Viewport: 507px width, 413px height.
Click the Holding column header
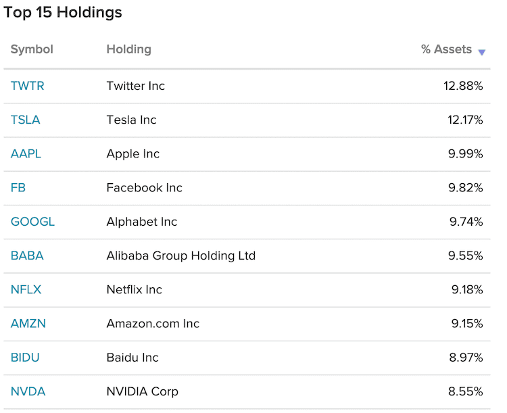pos(128,49)
